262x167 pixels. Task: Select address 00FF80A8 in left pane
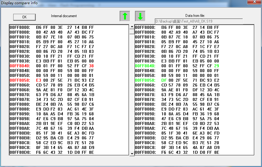(x=20, y=129)
